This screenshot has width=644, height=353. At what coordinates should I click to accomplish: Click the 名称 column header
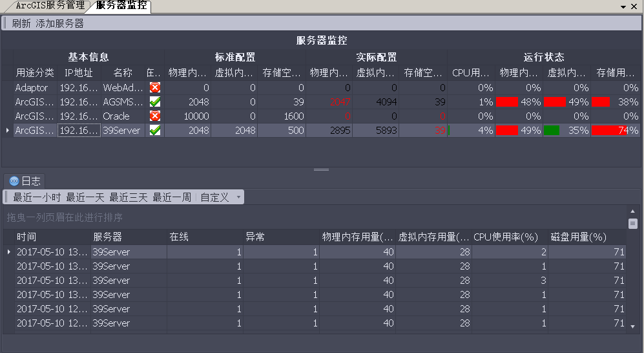pyautogui.click(x=123, y=73)
